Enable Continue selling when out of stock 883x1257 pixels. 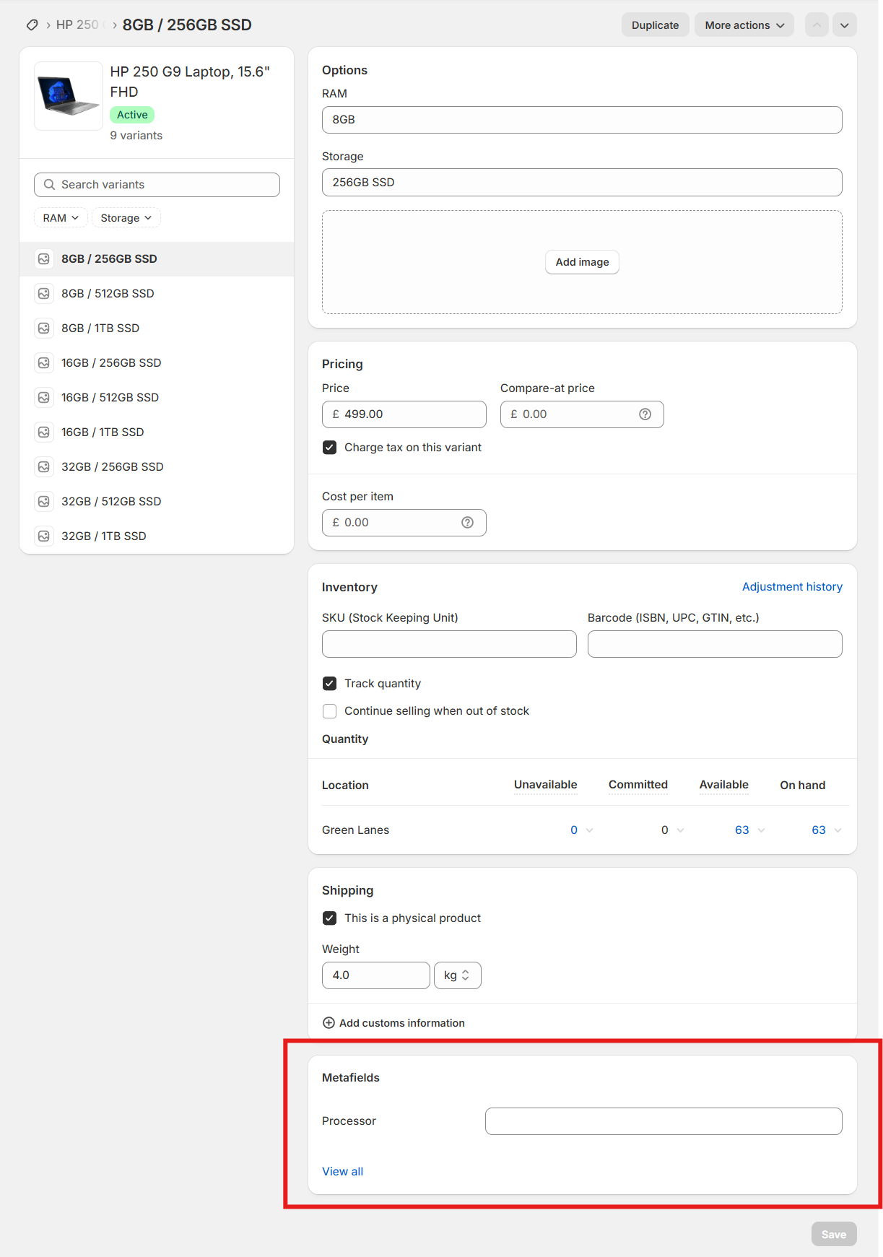coord(330,711)
